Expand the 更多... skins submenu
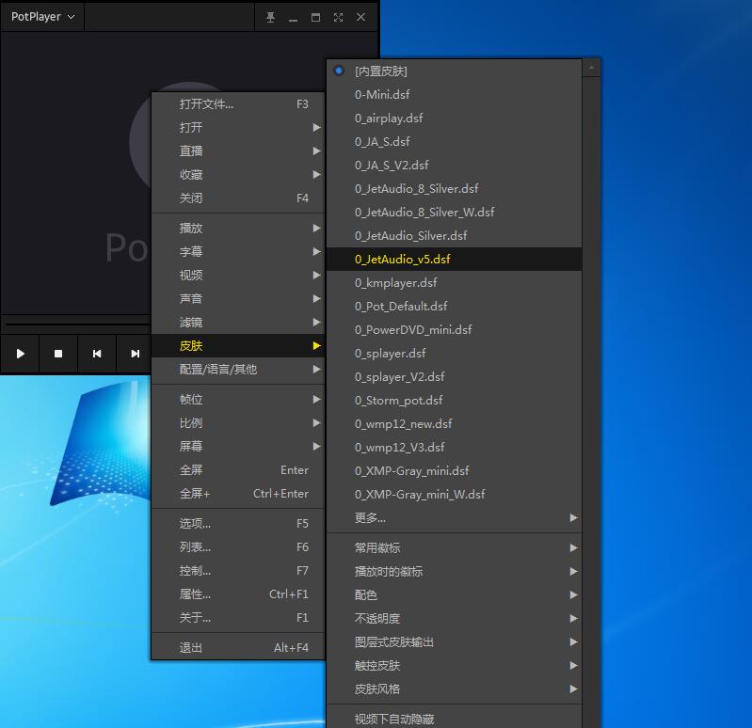This screenshot has height=728, width=752. 454,517
